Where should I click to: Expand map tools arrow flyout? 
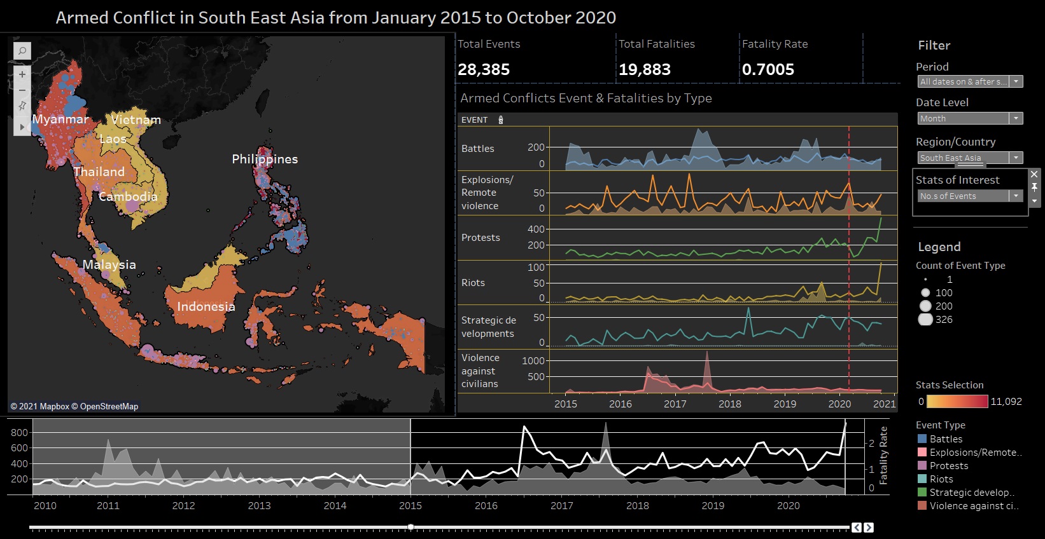tap(22, 126)
